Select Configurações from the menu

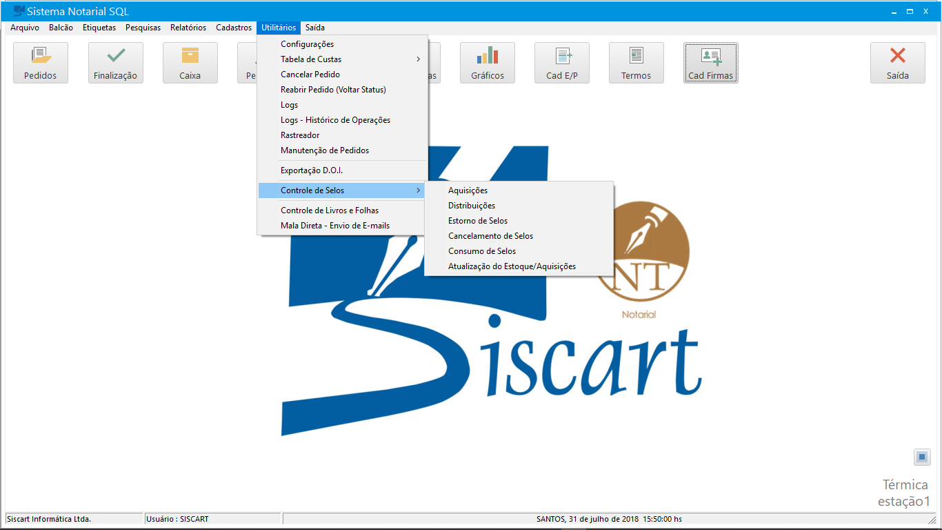click(343, 44)
